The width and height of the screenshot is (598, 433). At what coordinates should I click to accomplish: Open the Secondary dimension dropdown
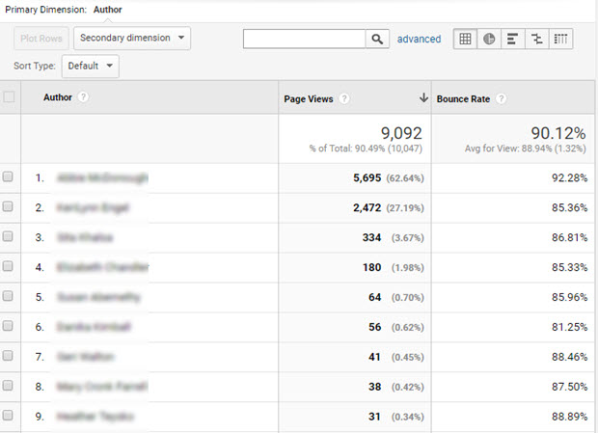132,39
